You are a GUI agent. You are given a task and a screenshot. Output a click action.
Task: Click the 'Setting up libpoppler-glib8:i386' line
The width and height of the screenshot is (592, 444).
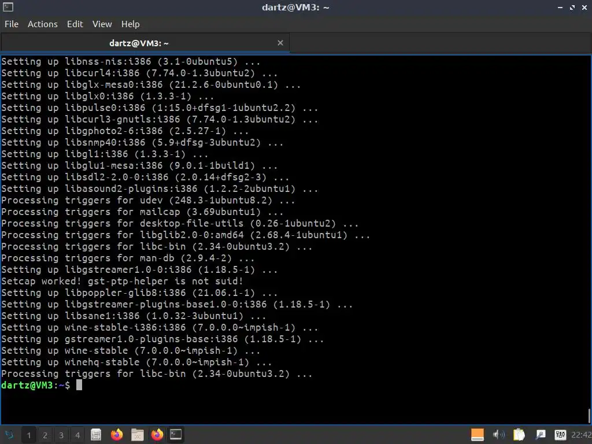pos(139,293)
